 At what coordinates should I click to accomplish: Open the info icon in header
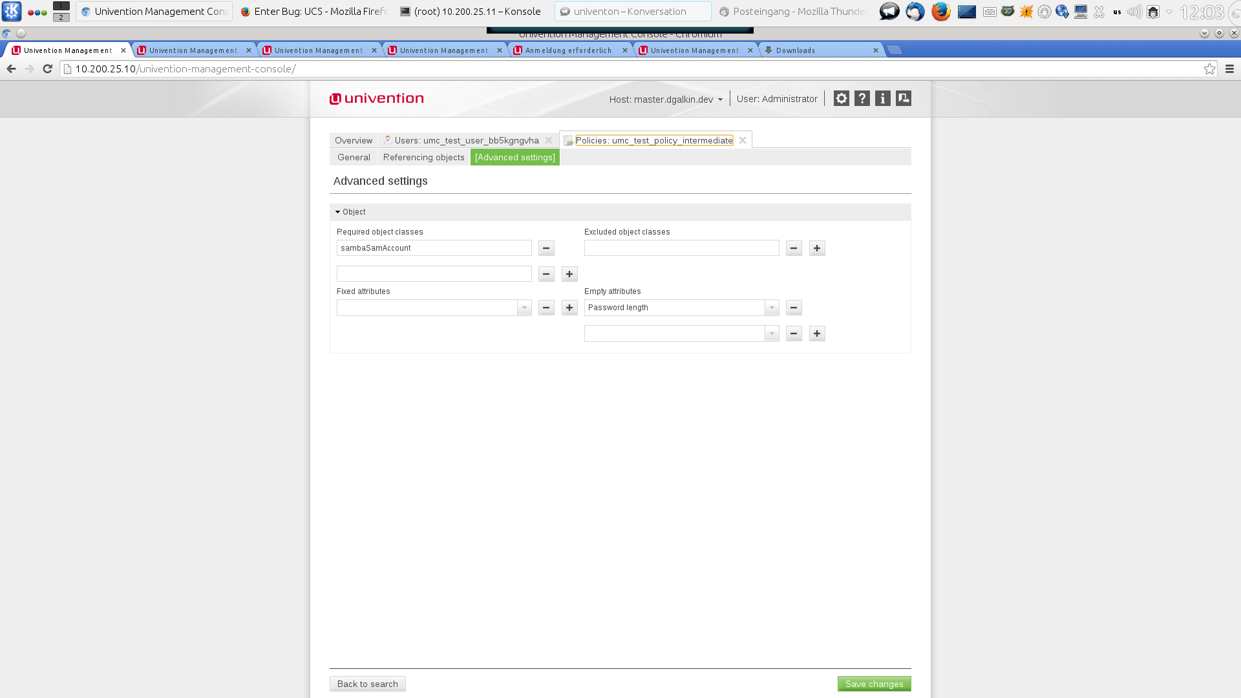[x=882, y=98]
